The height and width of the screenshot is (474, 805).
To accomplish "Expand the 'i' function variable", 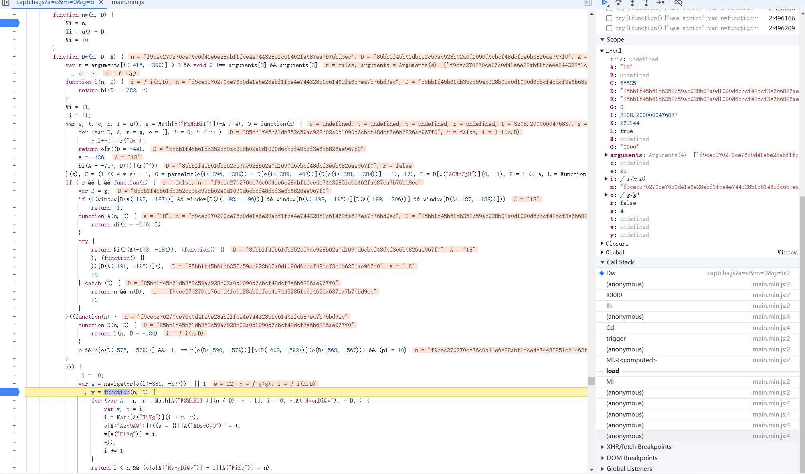I will (606, 179).
